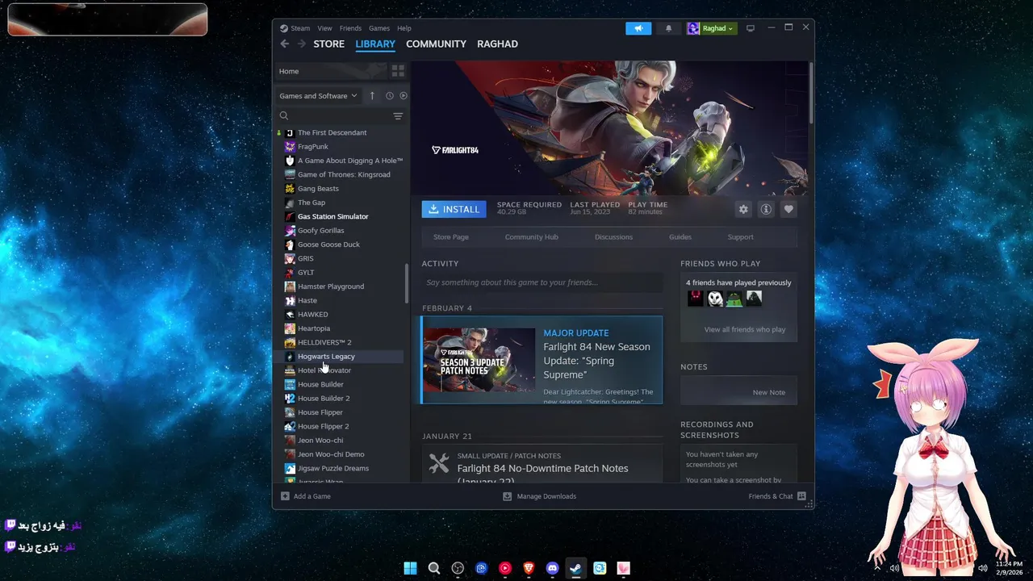1033x581 pixels.
Task: Open Community Hub link
Action: 531,237
